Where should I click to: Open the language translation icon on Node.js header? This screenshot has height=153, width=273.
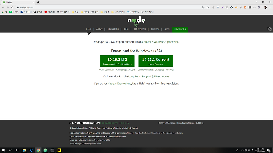click(269, 29)
